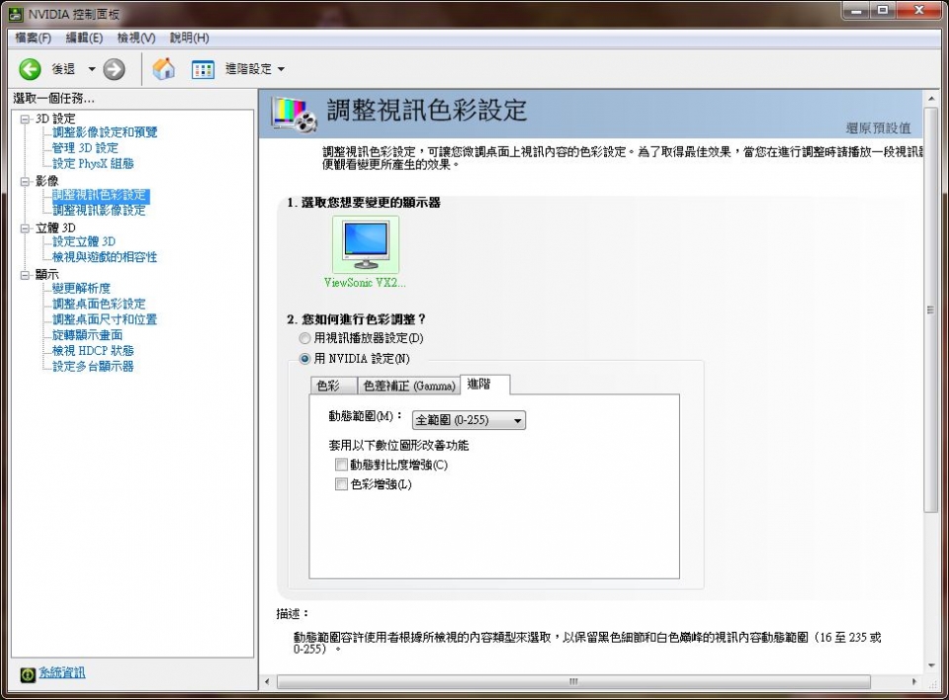Click the grid view icon beside the home icon

pos(202,69)
